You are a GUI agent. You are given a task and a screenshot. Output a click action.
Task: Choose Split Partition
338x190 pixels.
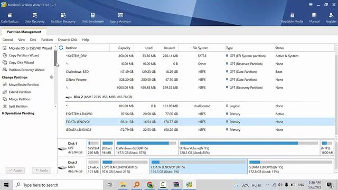tap(15, 106)
